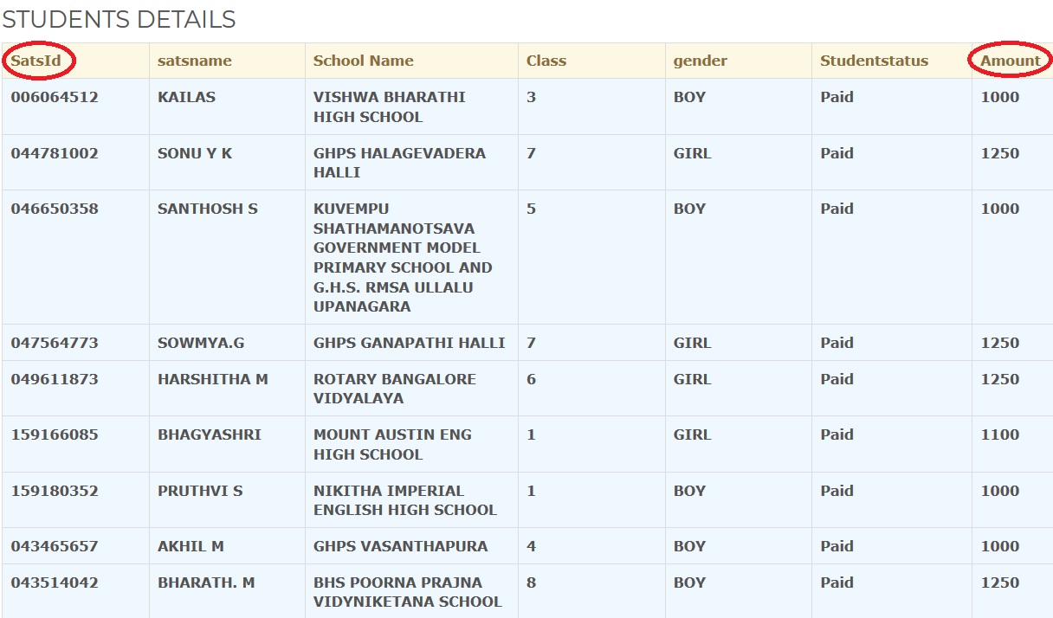1053x618 pixels.
Task: Click gender GIRL in BHAGYASHRI row
Action: pyautogui.click(x=693, y=435)
